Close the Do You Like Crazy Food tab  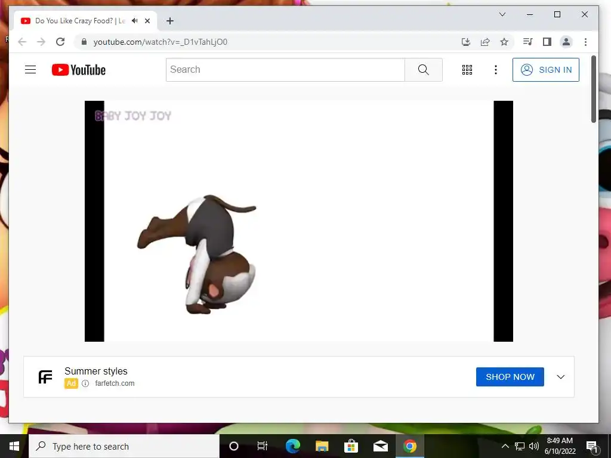(x=147, y=21)
